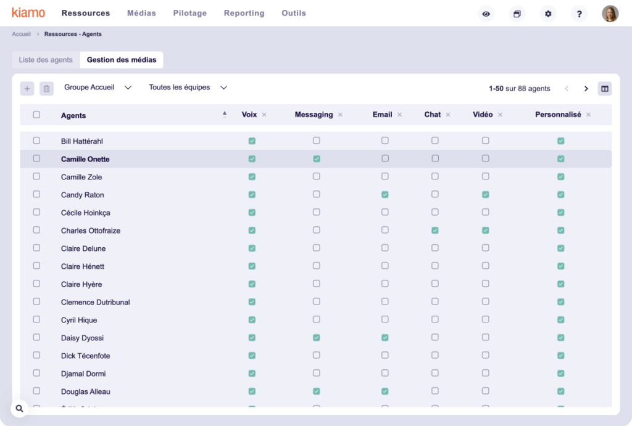Tick the select-all agents checkbox
Screen dimensions: 632x426
tap(36, 115)
